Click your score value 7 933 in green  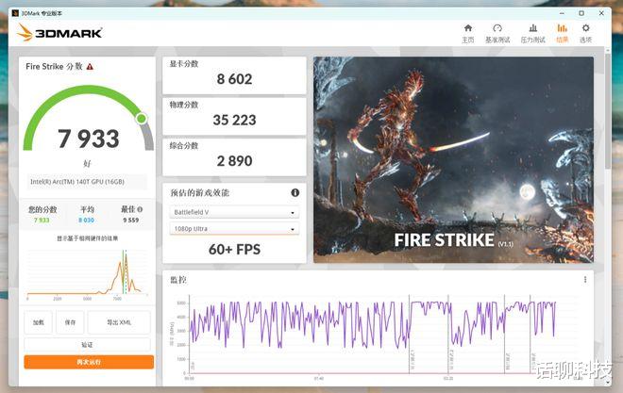coord(42,221)
